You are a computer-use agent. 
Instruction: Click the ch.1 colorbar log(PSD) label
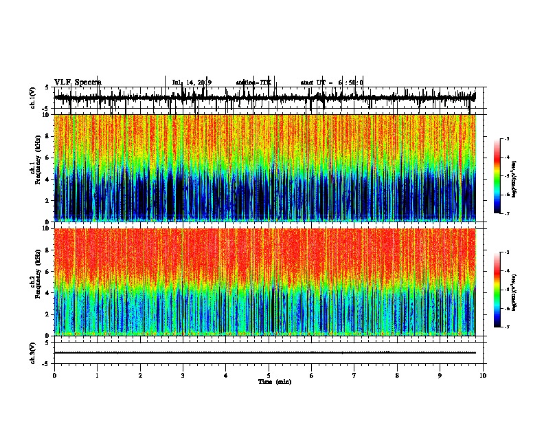pyautogui.click(x=514, y=180)
